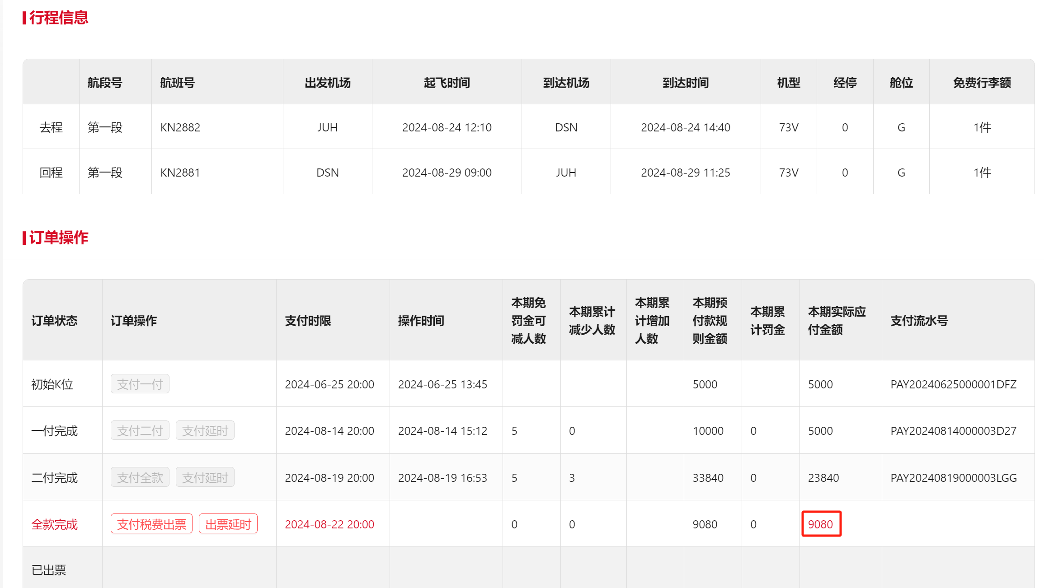Click 支付延时 in the 二付完成 row
Screen dimensions: 1044x588
205,477
